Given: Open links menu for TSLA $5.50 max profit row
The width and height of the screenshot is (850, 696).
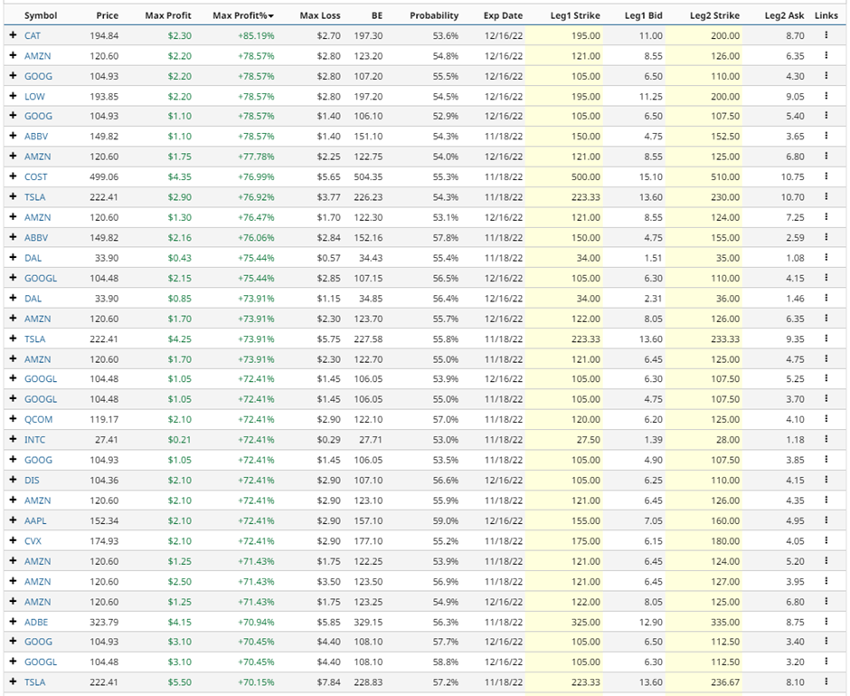Looking at the screenshot, I should click(826, 682).
